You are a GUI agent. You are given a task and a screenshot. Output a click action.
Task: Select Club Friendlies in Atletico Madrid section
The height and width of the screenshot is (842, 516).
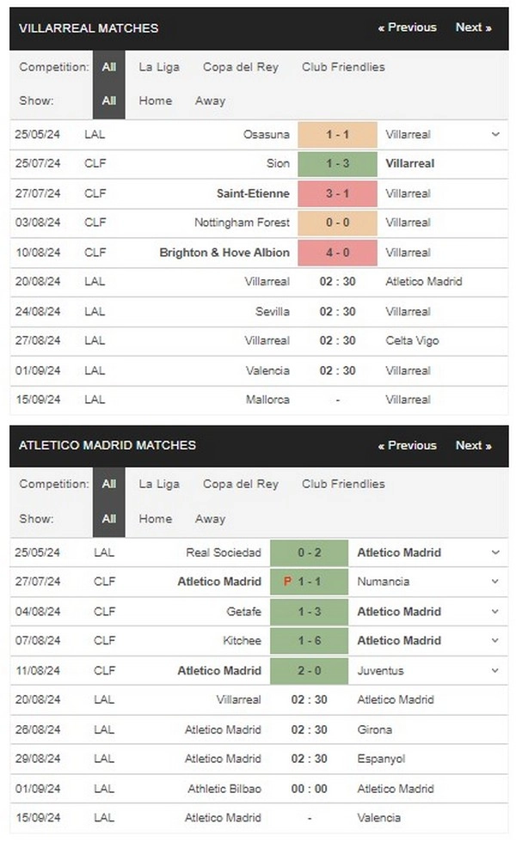[343, 484]
